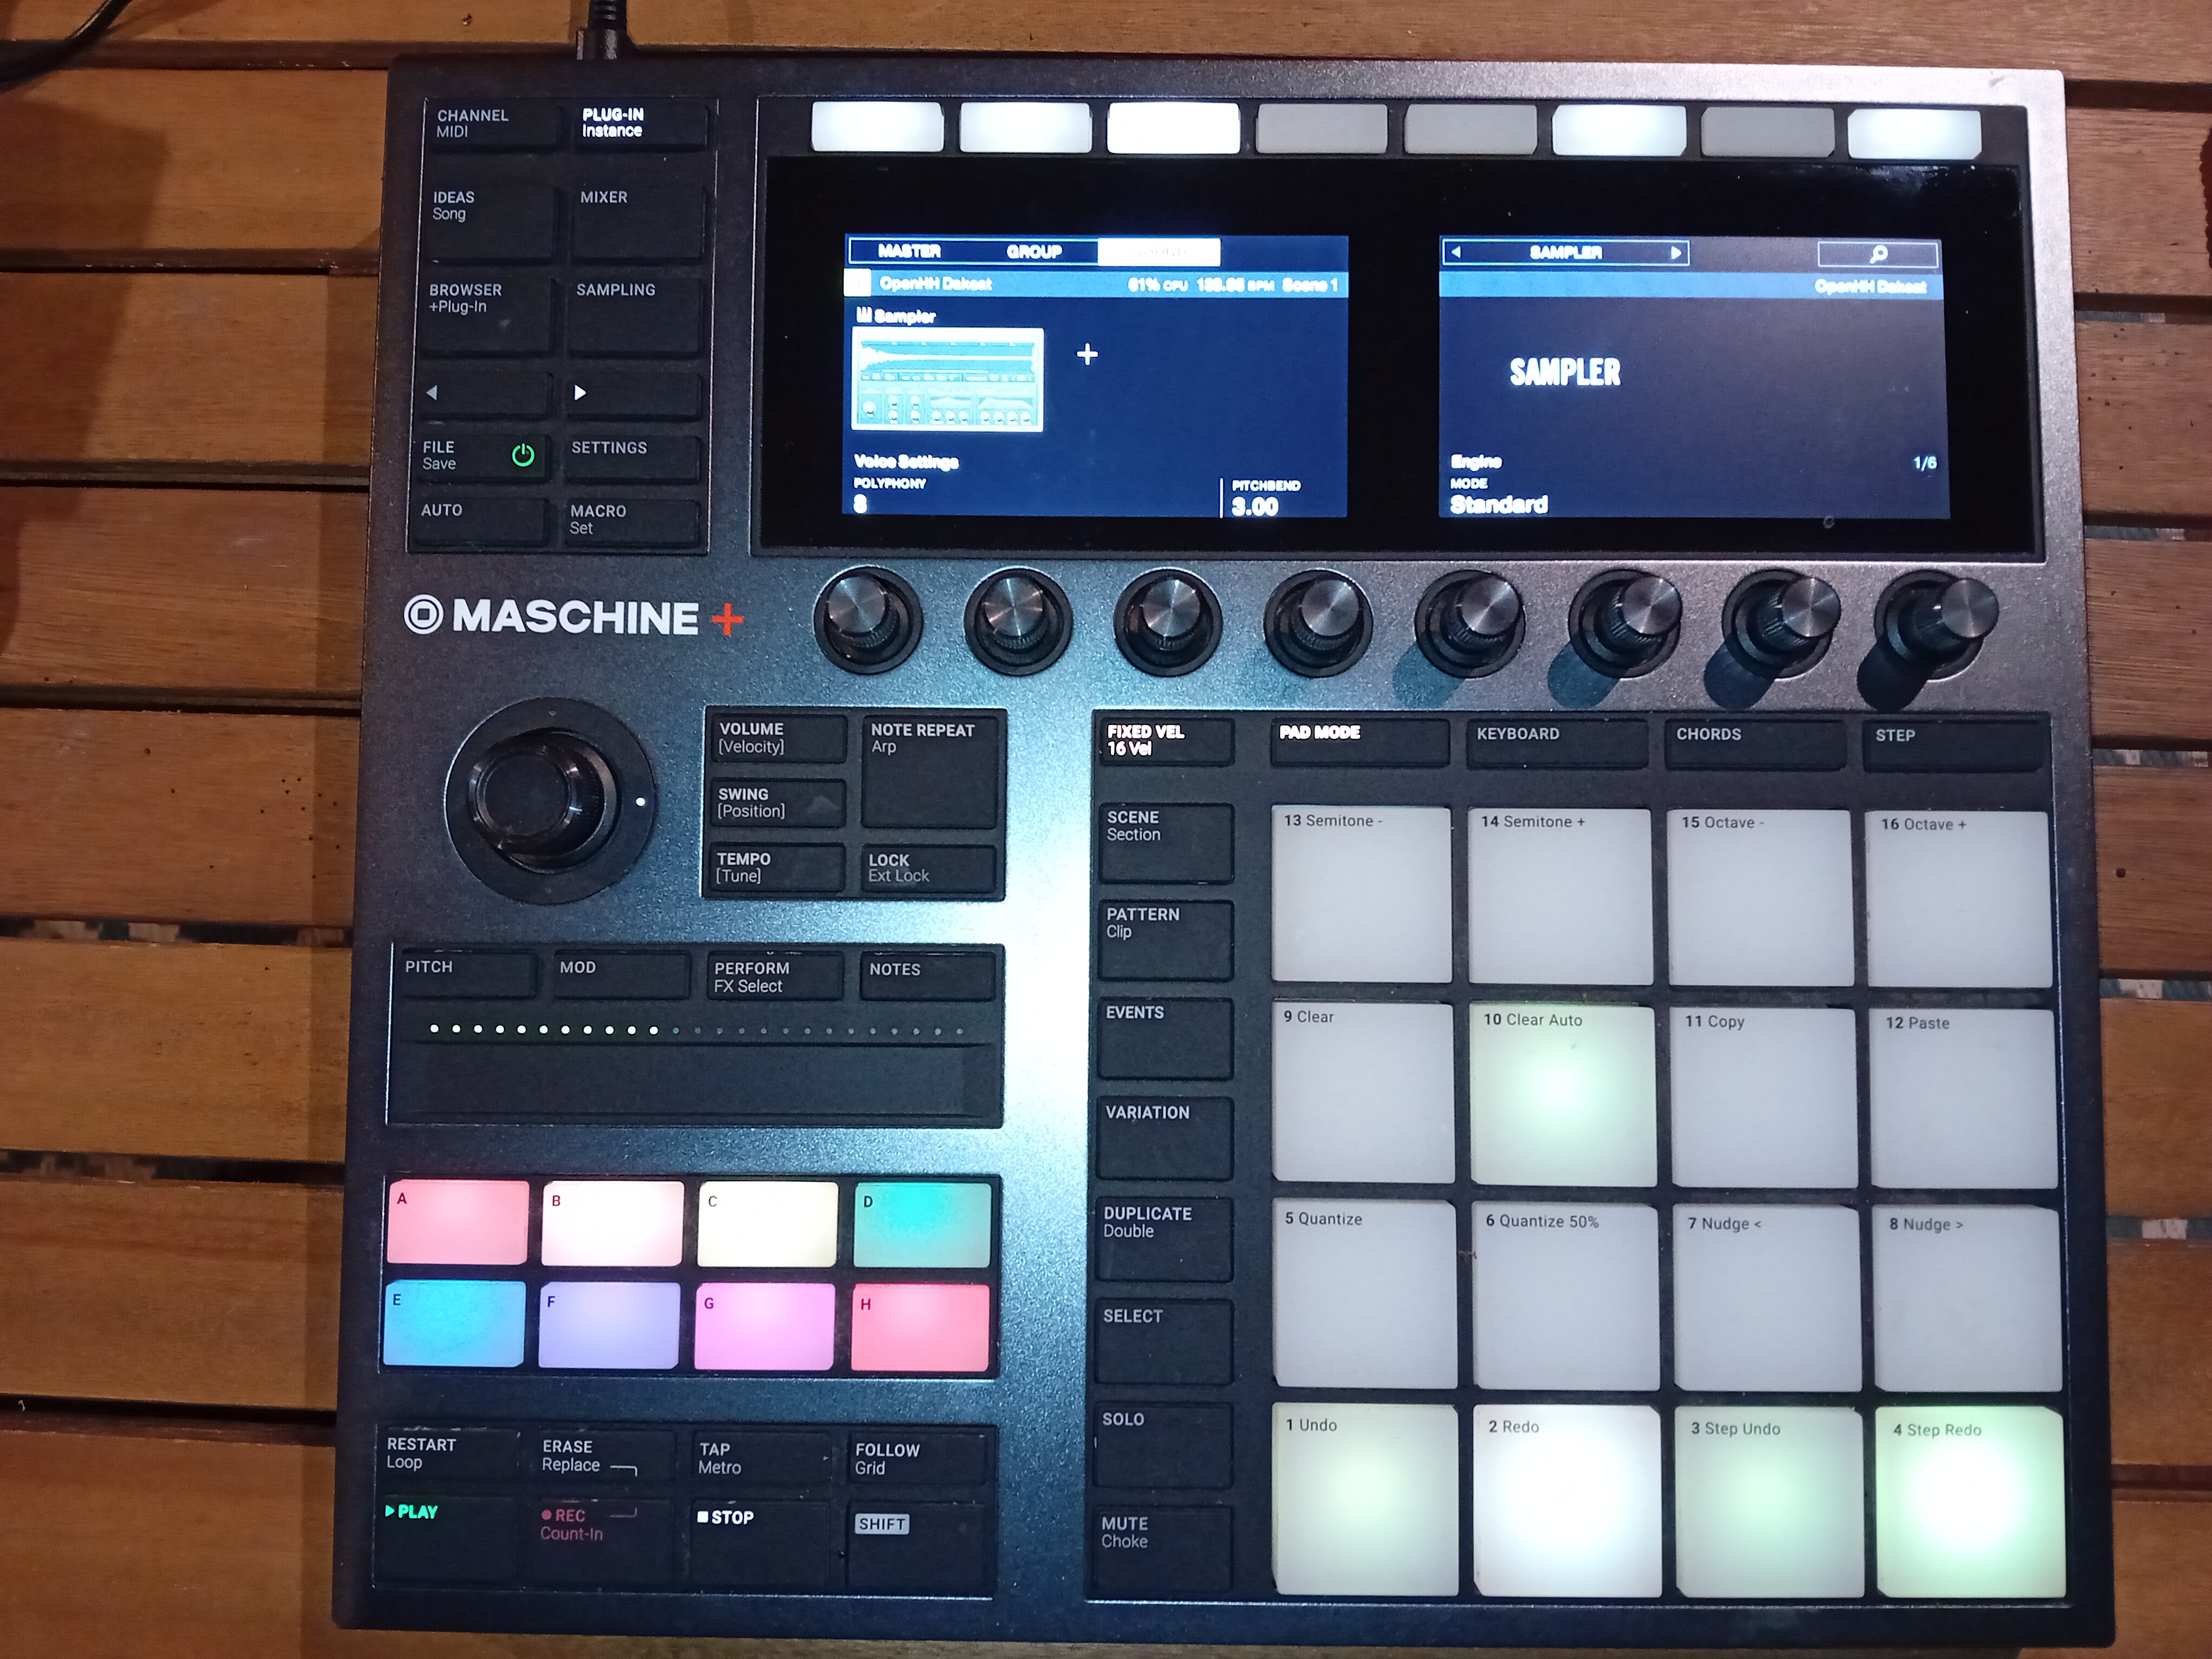Tap the Sampler plug-in thumbnail
Screen dimensions: 2212x1659
pyautogui.click(x=946, y=380)
